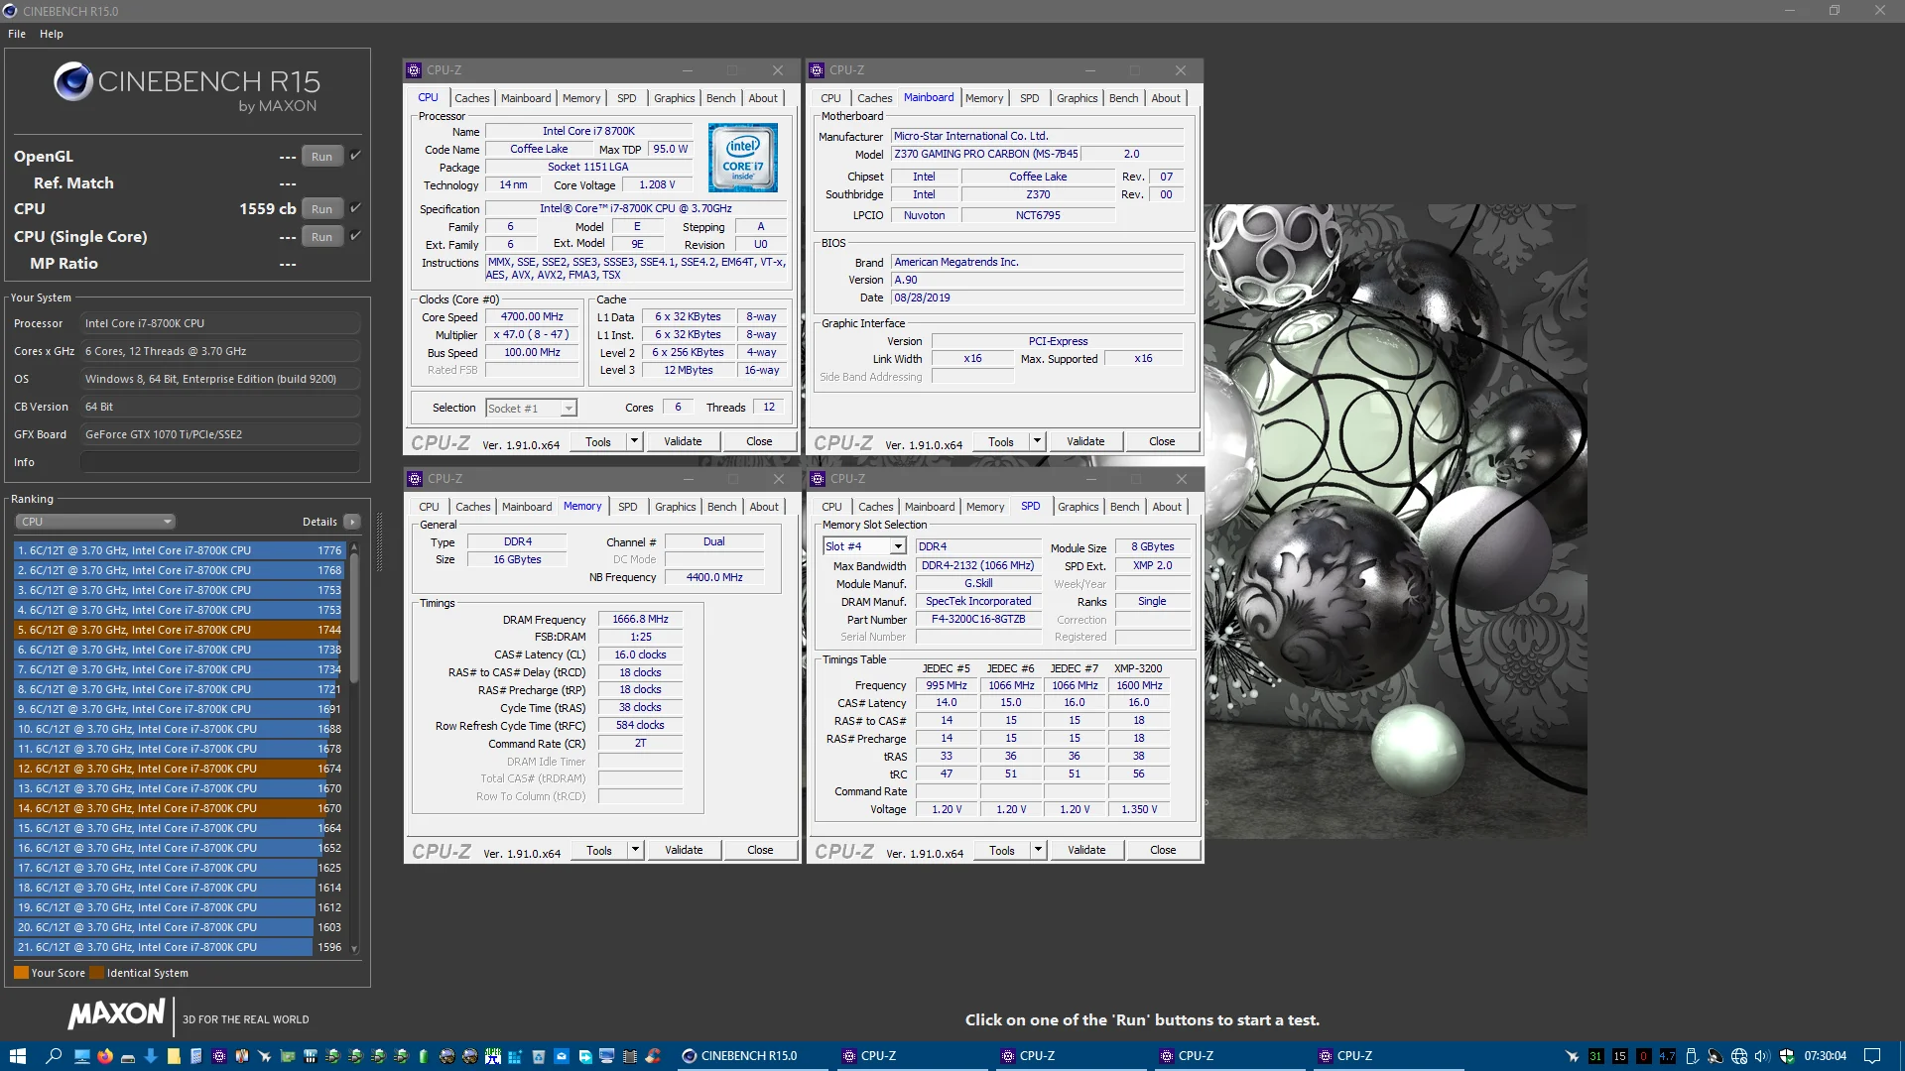This screenshot has width=1905, height=1071.
Task: Open the Ranking CPU dropdown
Action: 95,522
